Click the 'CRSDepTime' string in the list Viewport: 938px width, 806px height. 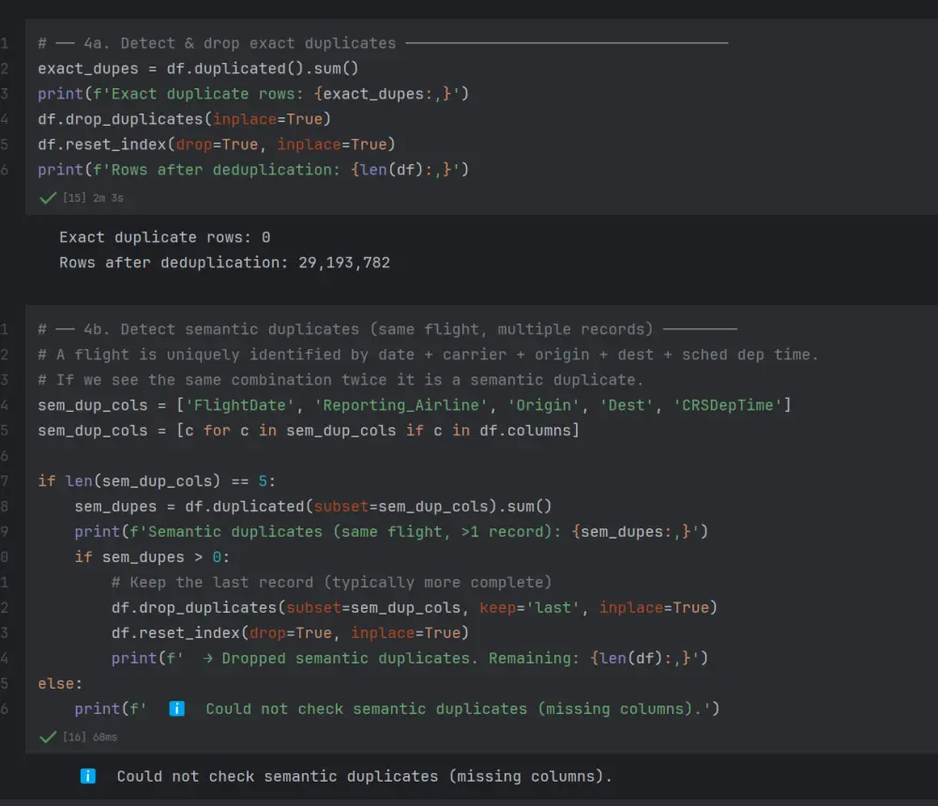728,405
